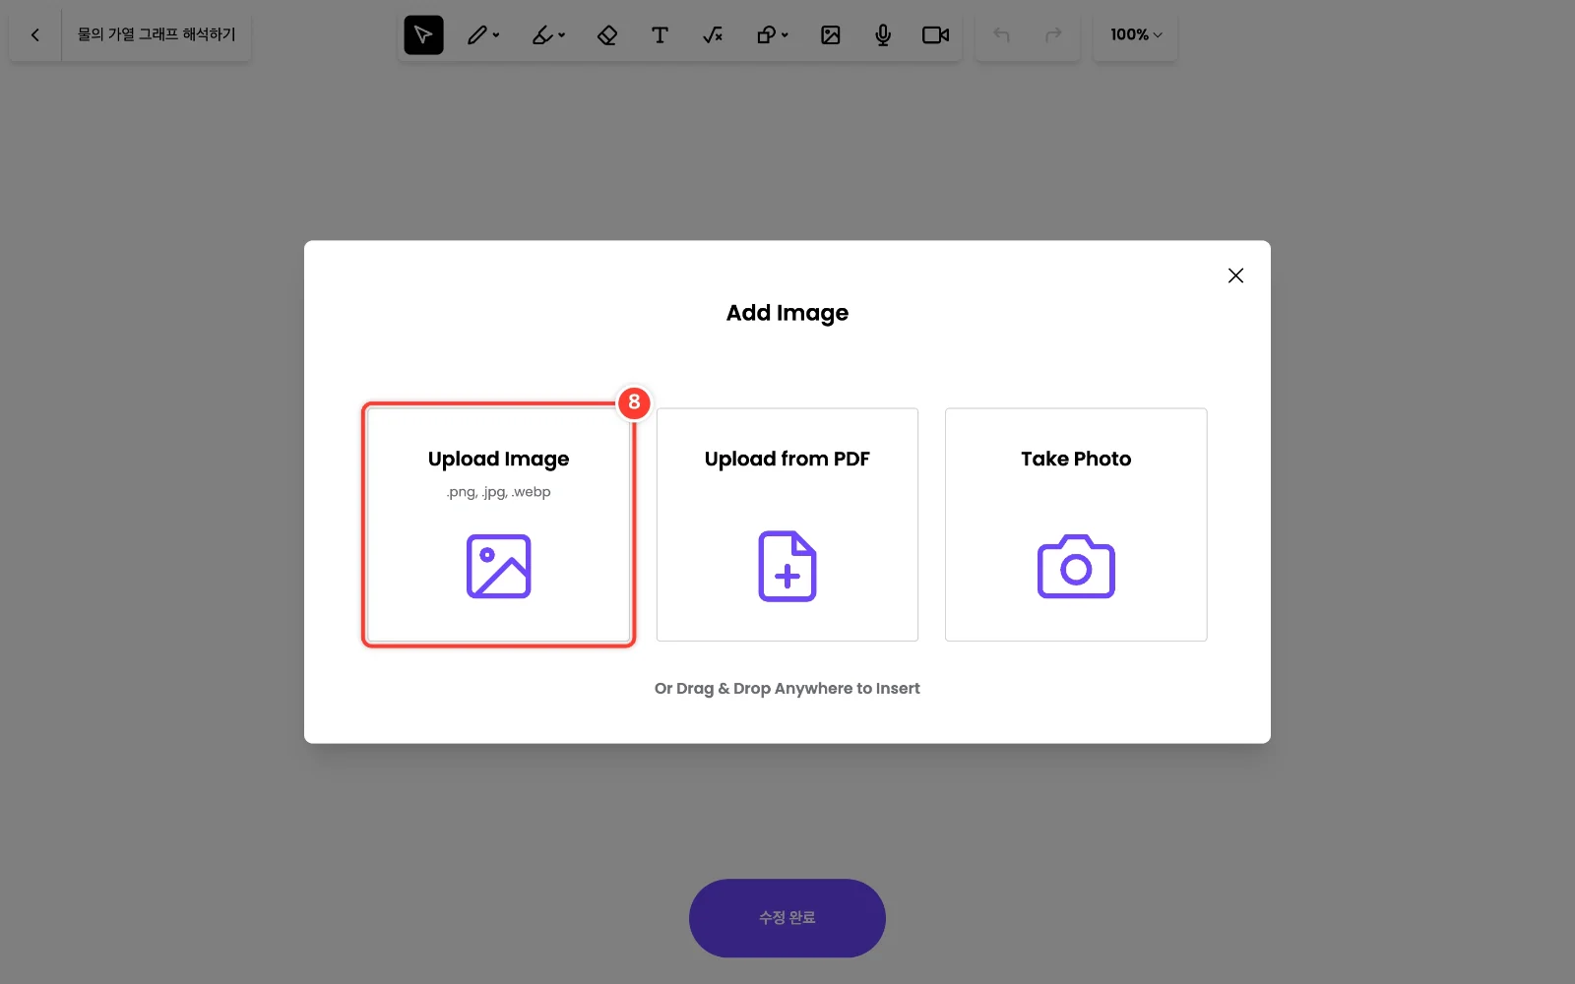Click the image insert toolbar icon
1575x984 pixels.
[x=831, y=35]
